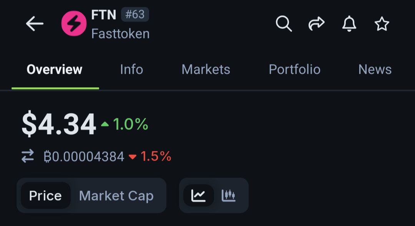Open the Portfolio tab
This screenshot has height=226, width=415.
pos(295,69)
